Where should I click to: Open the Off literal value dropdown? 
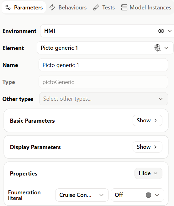pos(137,195)
